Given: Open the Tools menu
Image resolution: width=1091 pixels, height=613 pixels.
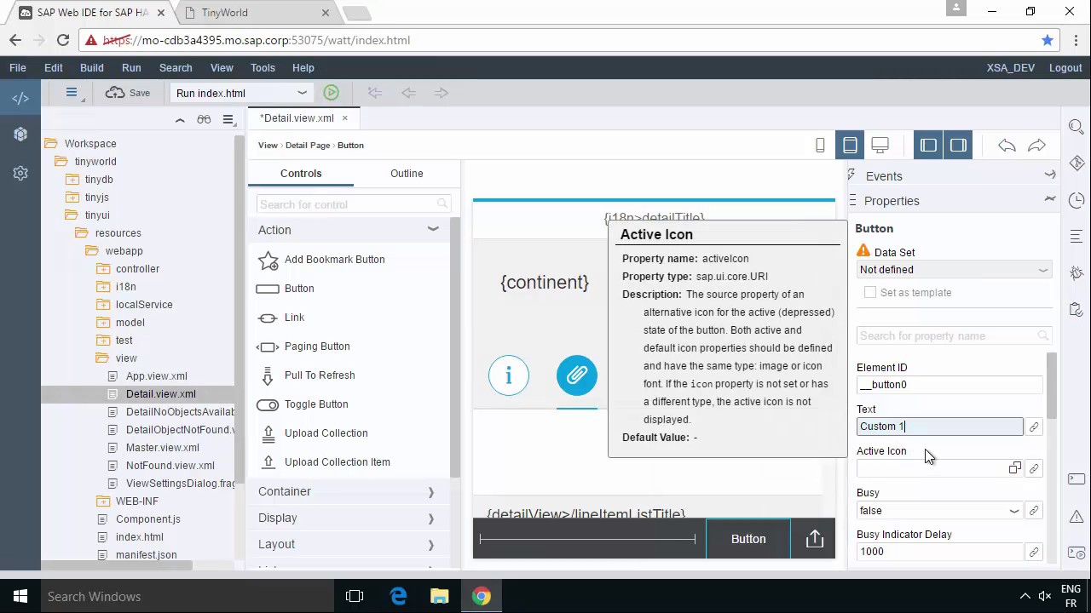Looking at the screenshot, I should [x=263, y=68].
